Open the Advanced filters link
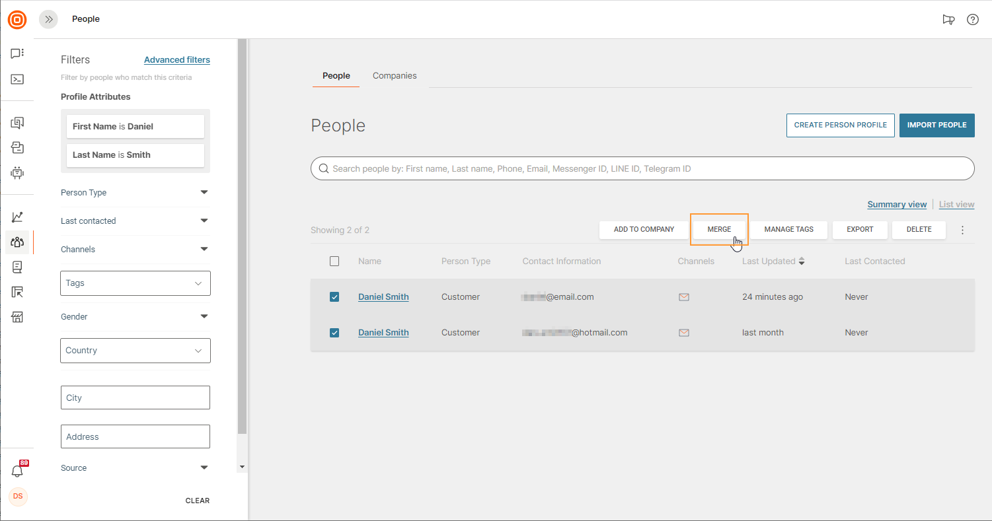Image resolution: width=992 pixels, height=521 pixels. coord(177,60)
